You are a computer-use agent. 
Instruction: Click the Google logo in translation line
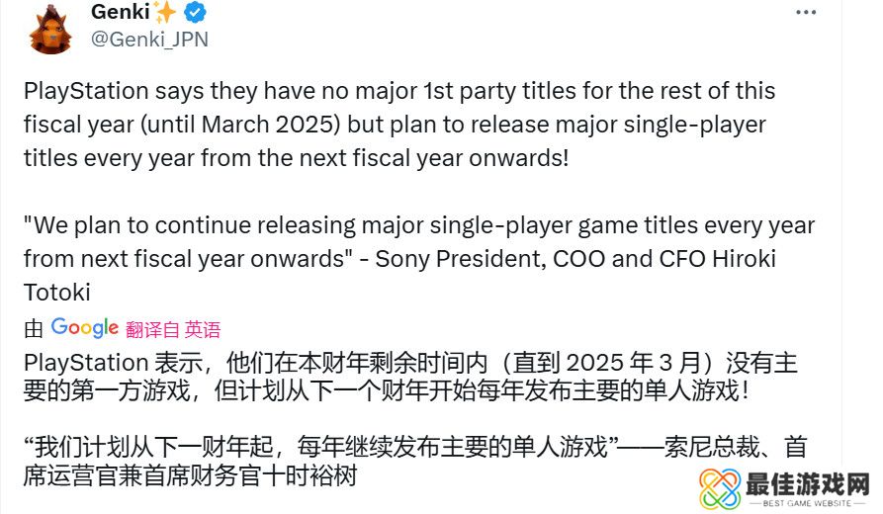pos(85,327)
